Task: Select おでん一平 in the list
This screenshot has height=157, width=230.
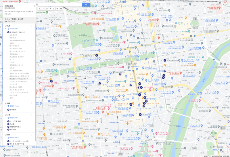Action: pos(13,84)
